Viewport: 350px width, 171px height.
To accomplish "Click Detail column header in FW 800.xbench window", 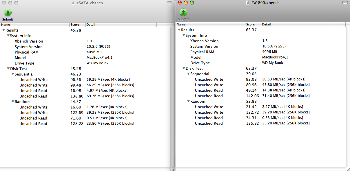I will click(x=296, y=24).
